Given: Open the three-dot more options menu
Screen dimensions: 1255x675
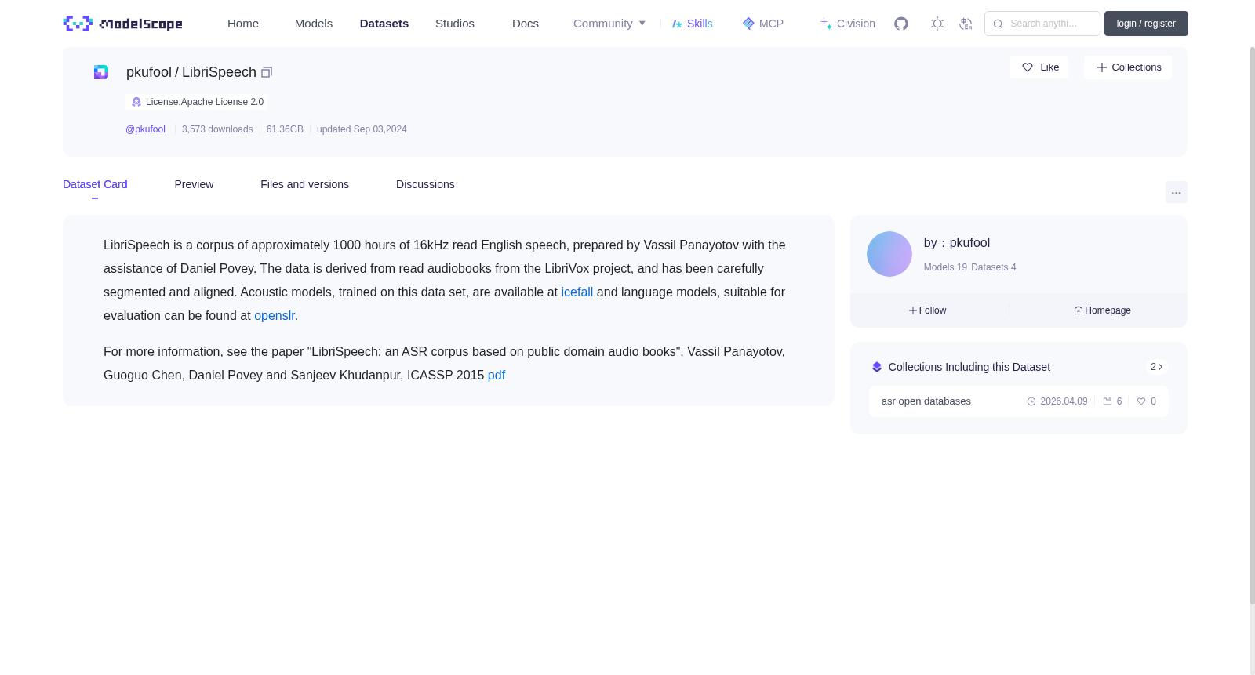Looking at the screenshot, I should pos(1176,192).
